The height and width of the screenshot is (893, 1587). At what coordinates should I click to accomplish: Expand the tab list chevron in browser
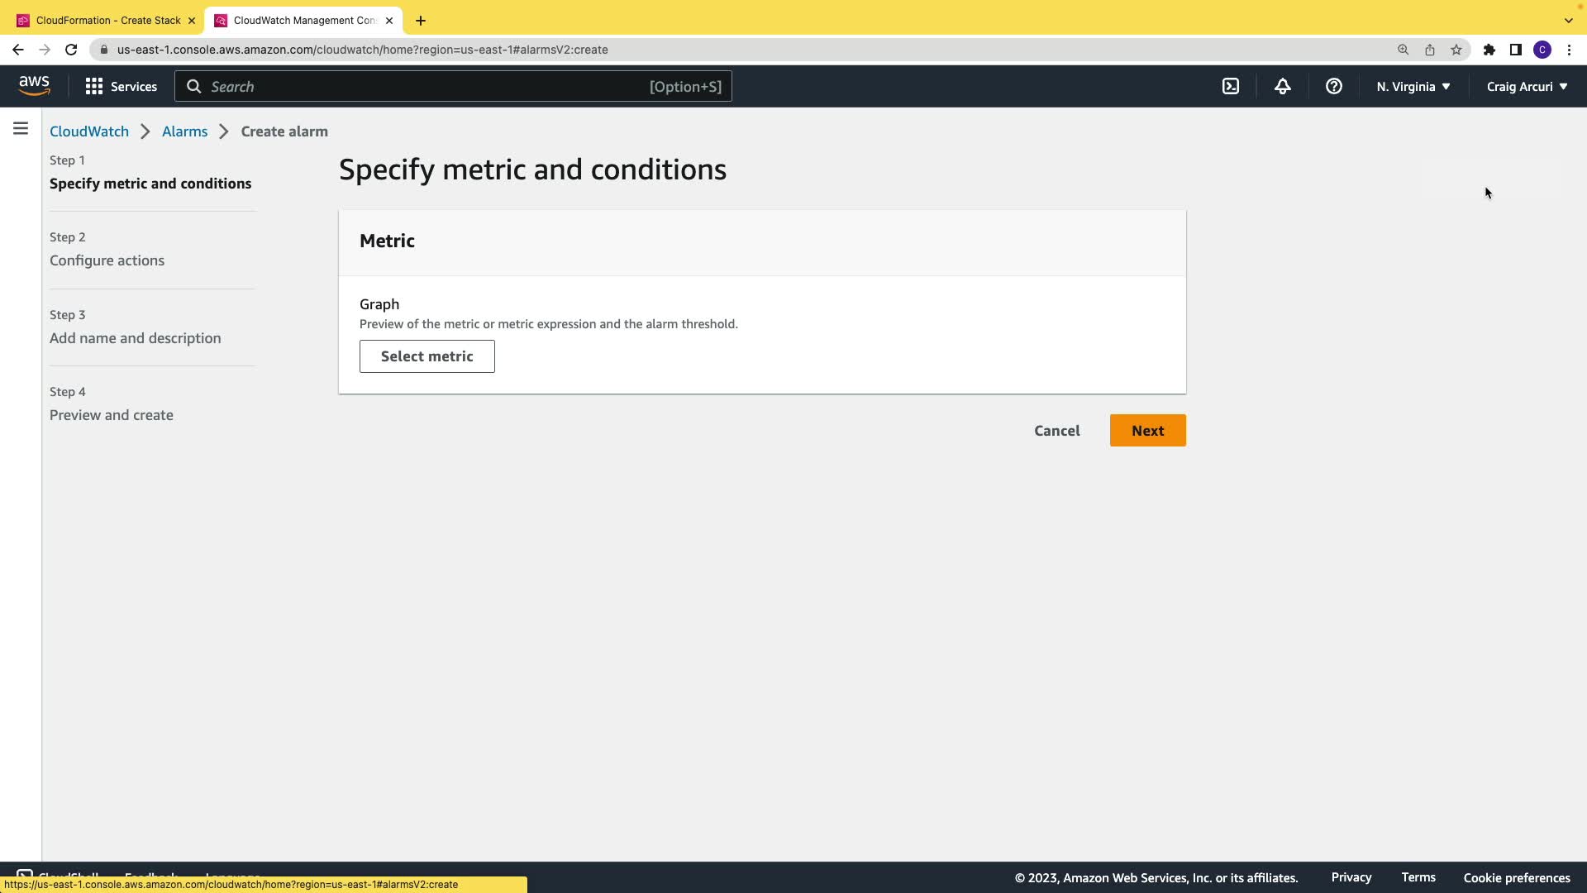click(x=1568, y=20)
